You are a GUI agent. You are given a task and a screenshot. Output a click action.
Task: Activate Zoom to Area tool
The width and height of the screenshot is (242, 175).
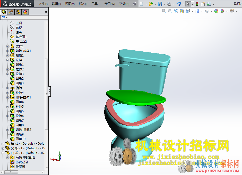pyautogui.click(x=170, y=11)
